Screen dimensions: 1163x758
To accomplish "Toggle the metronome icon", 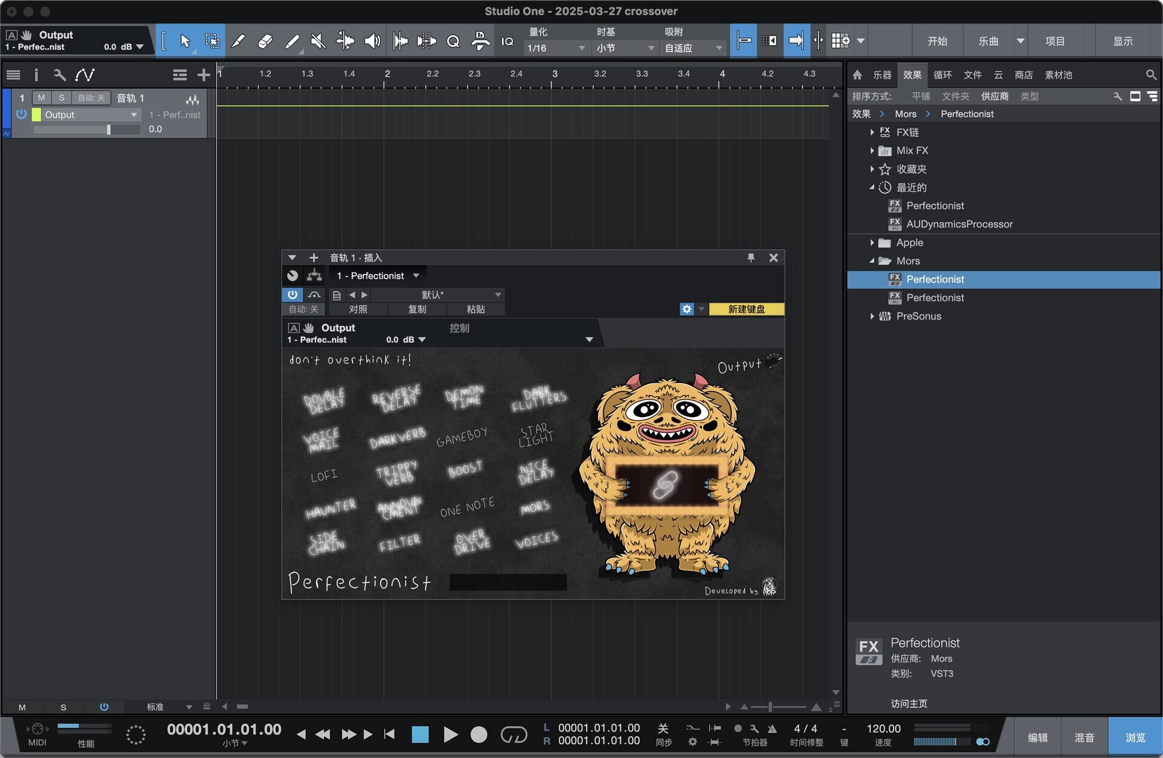I will [772, 728].
